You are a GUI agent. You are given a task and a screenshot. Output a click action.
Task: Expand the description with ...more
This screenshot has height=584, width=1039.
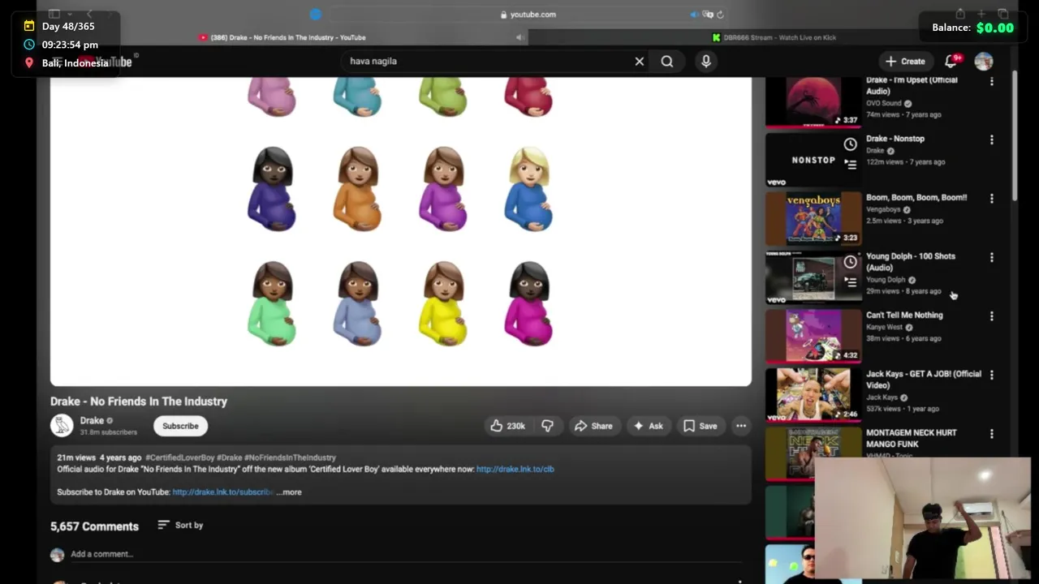tap(289, 492)
